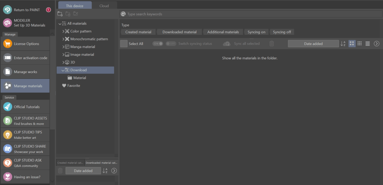Expand the Color pattern folder
Screen dimensions: 383x185
pyautogui.click(x=63, y=31)
